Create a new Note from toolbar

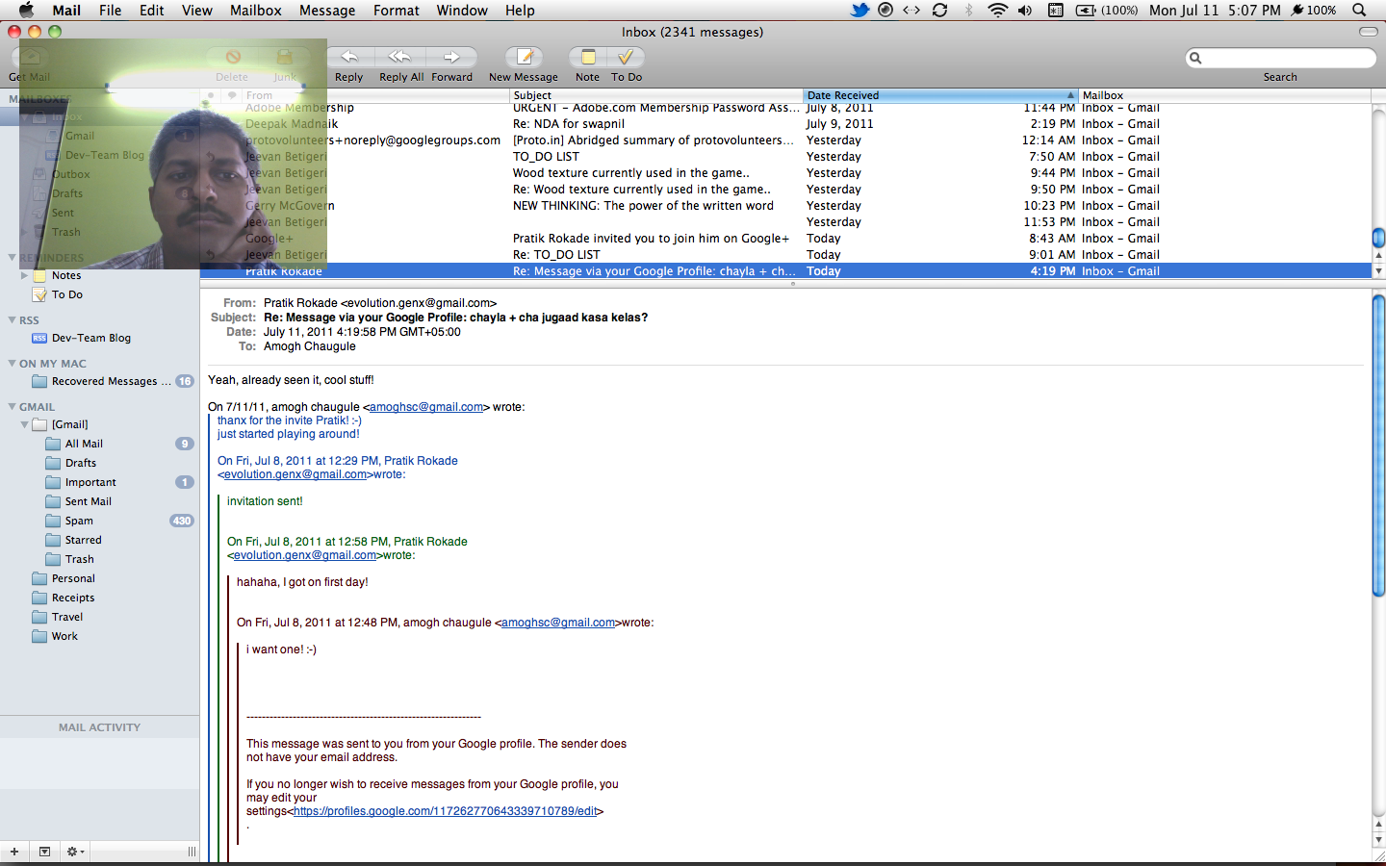(x=587, y=58)
